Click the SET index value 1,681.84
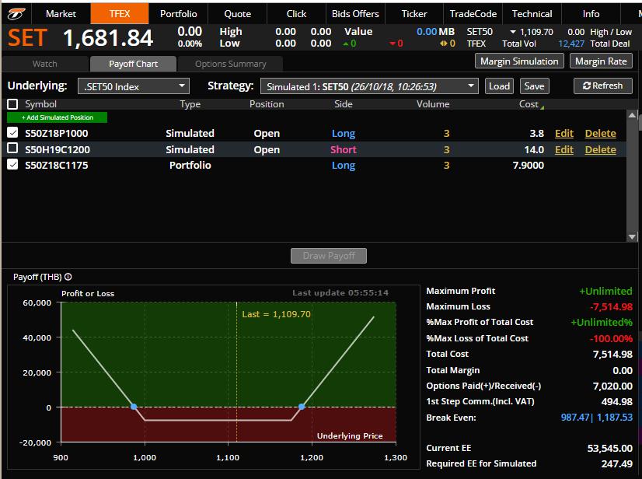The height and width of the screenshot is (479, 642). click(108, 38)
